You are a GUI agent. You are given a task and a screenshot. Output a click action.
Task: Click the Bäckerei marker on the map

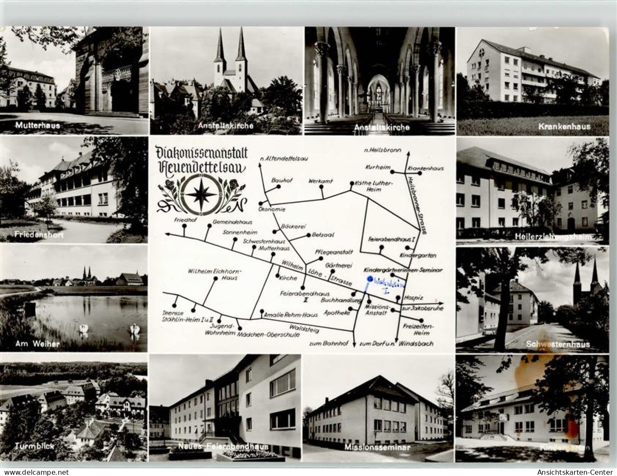(274, 231)
